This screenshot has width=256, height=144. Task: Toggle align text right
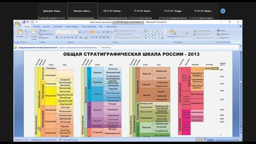[100, 38]
